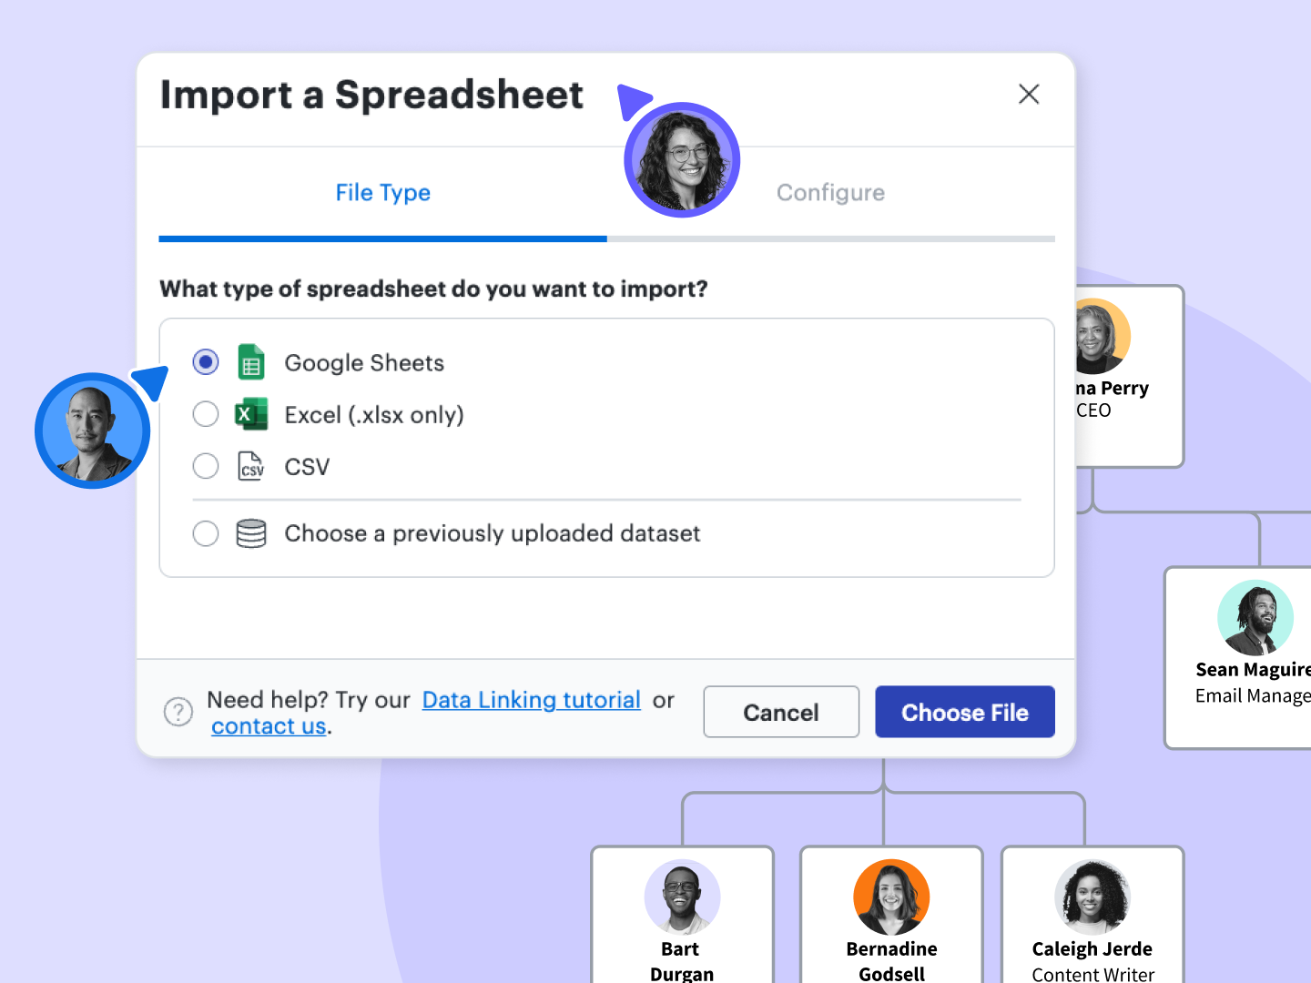Click Sean Maguire's org chart photo

tap(1255, 618)
